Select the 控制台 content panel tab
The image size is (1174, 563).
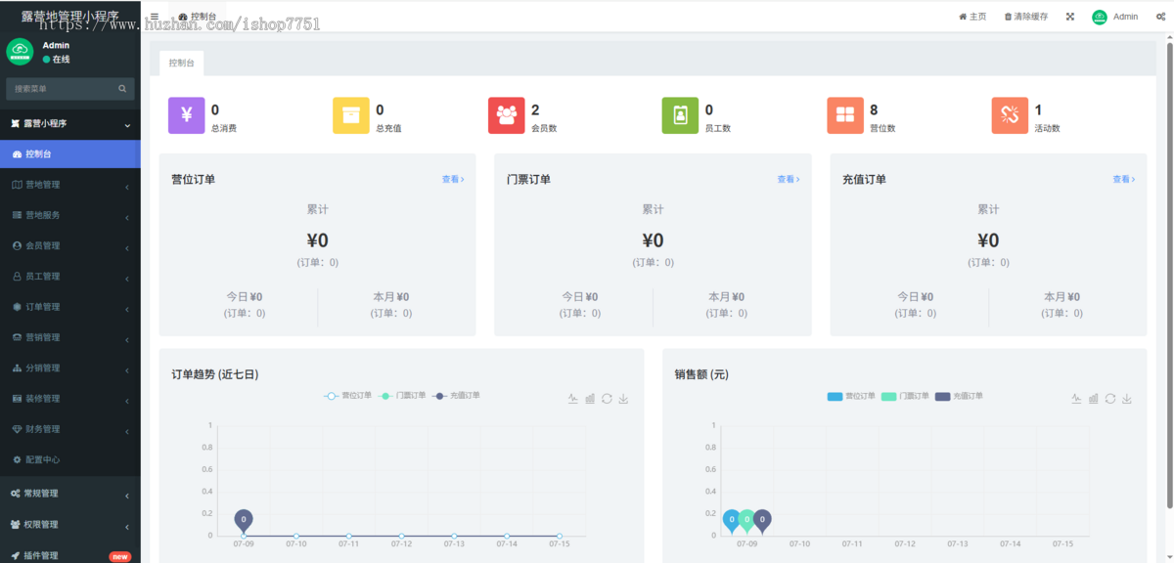(182, 63)
